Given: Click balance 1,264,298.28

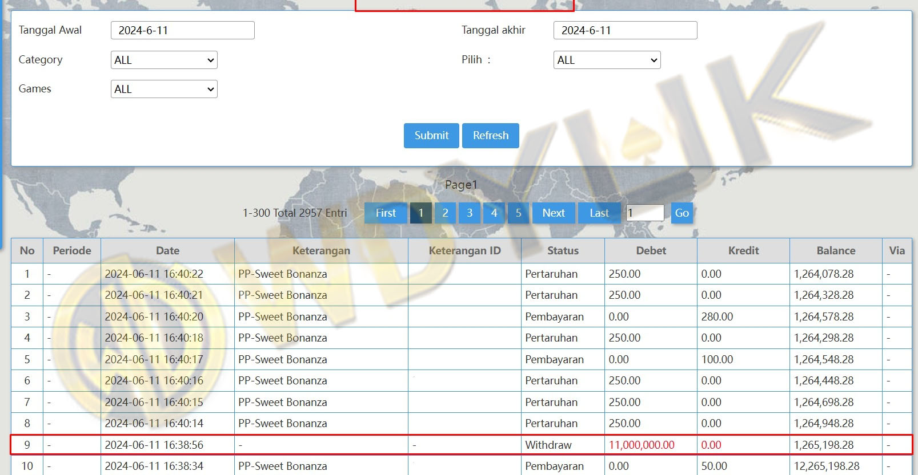Looking at the screenshot, I should coord(824,338).
